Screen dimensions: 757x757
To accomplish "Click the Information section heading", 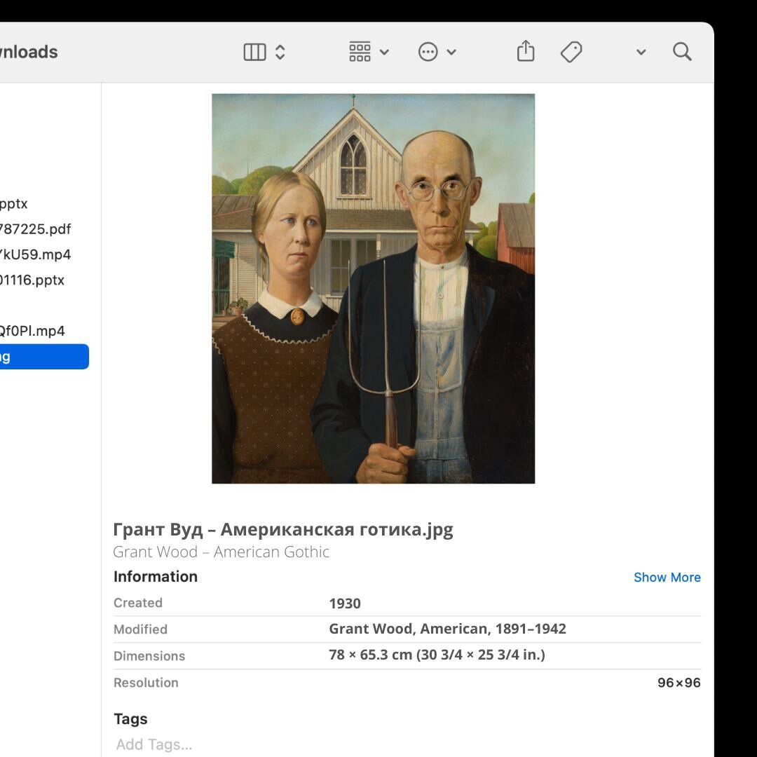I will point(156,576).
